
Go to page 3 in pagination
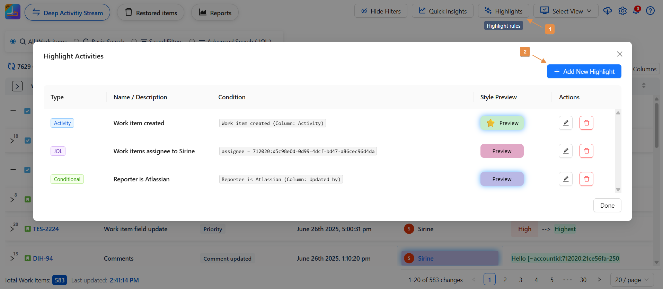[x=520, y=280]
